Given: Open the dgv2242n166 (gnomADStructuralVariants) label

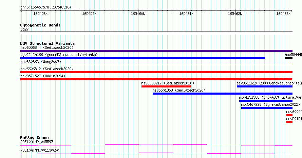Looking at the screenshot, I should (59, 55).
